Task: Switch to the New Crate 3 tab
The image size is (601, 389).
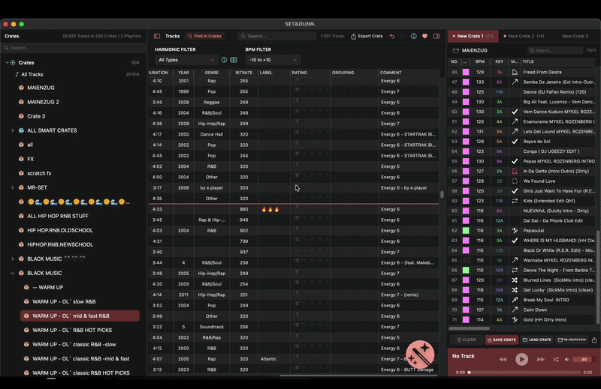Action: click(575, 36)
